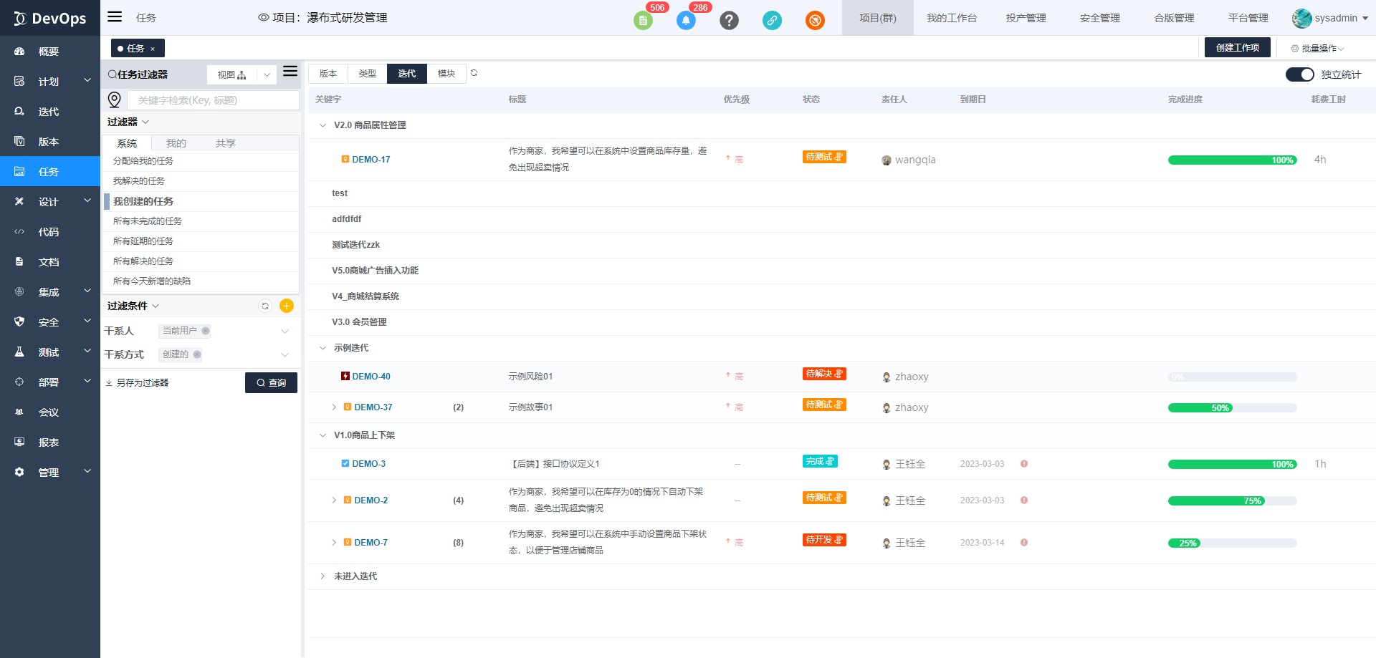The height and width of the screenshot is (658, 1376).
Task: Switch to the 版本 grouping tab
Action: click(328, 74)
